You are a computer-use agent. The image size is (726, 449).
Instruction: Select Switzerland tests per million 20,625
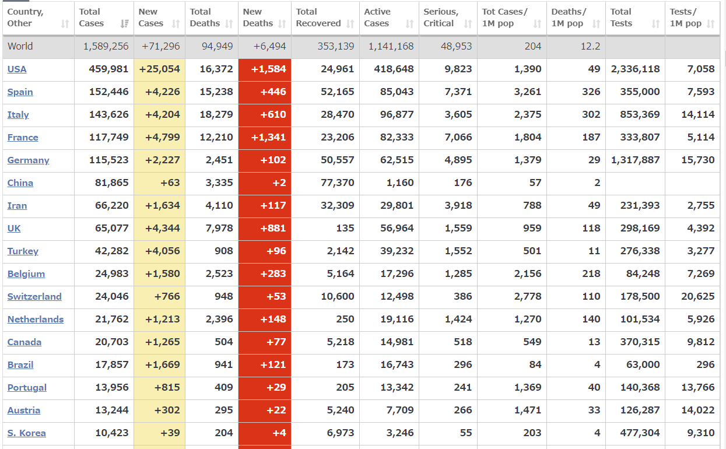698,296
